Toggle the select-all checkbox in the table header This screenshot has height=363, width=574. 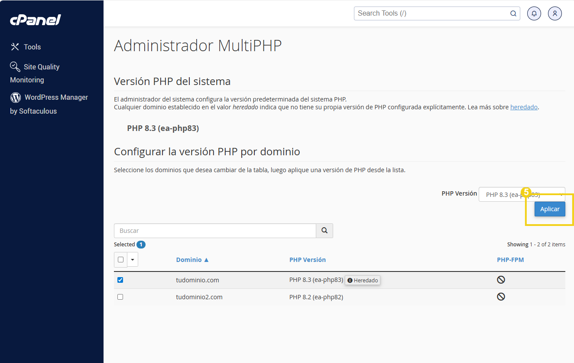(x=120, y=259)
